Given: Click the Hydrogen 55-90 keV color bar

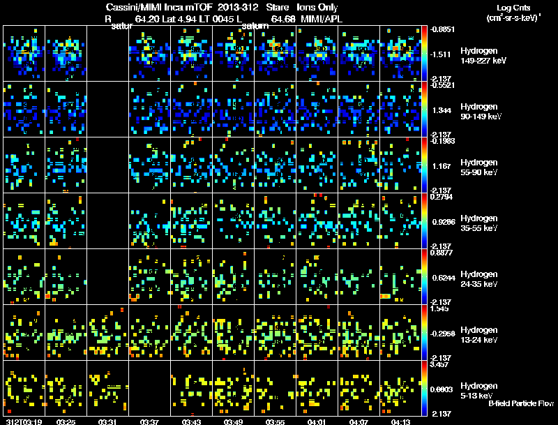Looking at the screenshot, I should [424, 165].
